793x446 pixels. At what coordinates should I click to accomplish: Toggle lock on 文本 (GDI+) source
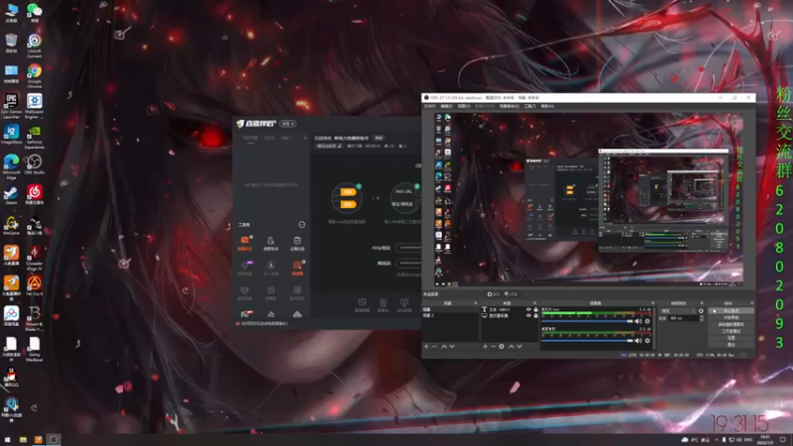(535, 309)
